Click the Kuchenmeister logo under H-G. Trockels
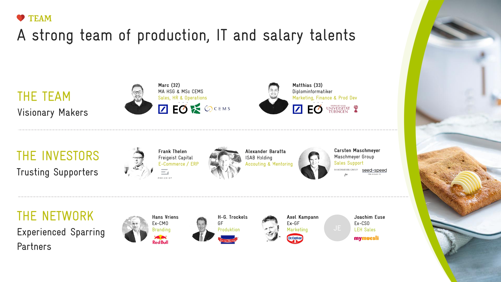The image size is (501, 282). tap(228, 240)
